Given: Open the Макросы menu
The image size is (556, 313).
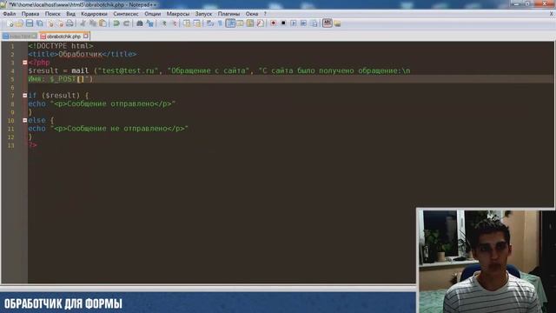Looking at the screenshot, I should (178, 14).
